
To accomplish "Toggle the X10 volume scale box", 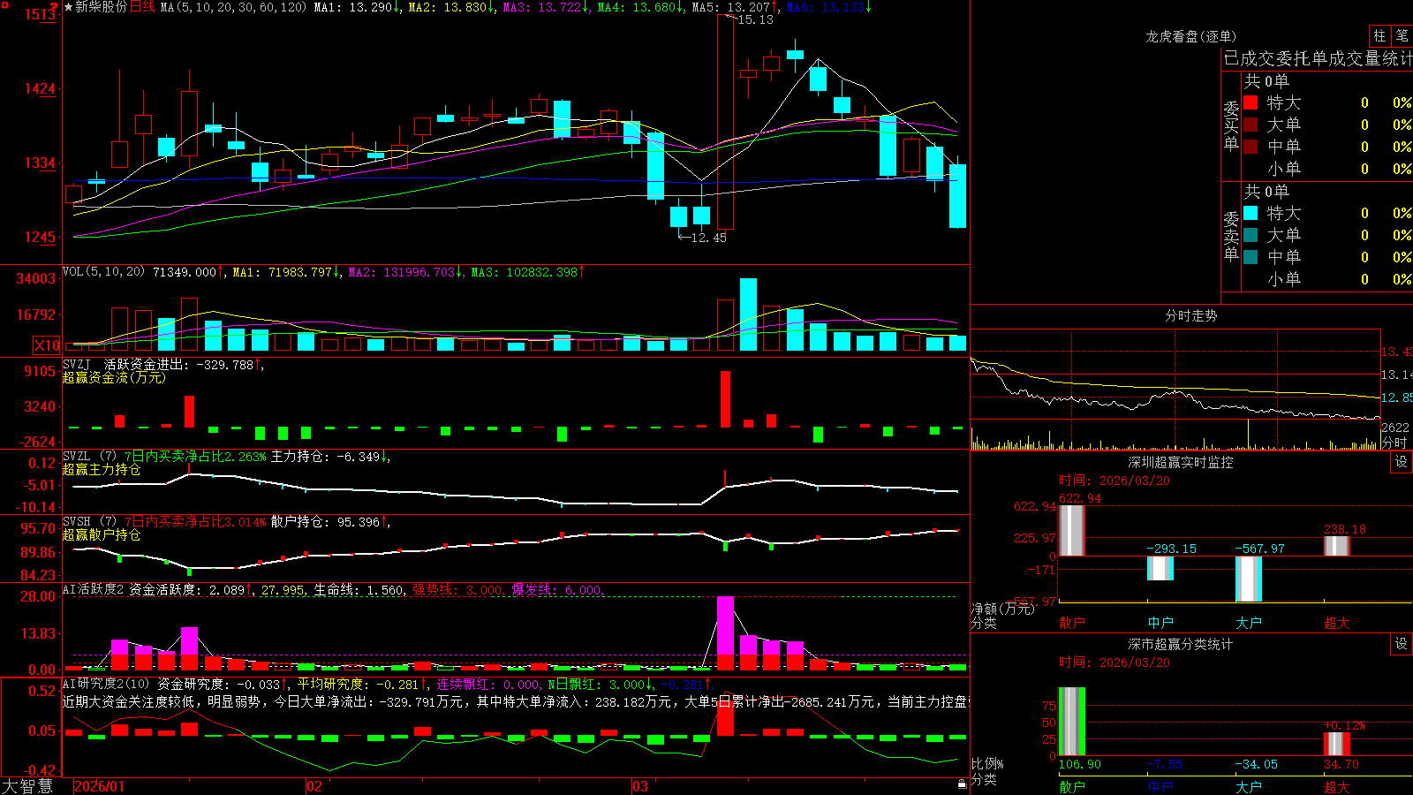I will 47,345.
